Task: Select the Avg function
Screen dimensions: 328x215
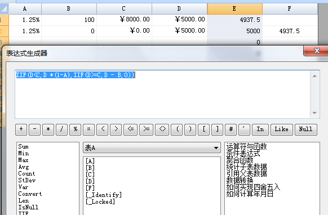Action: click(x=24, y=167)
